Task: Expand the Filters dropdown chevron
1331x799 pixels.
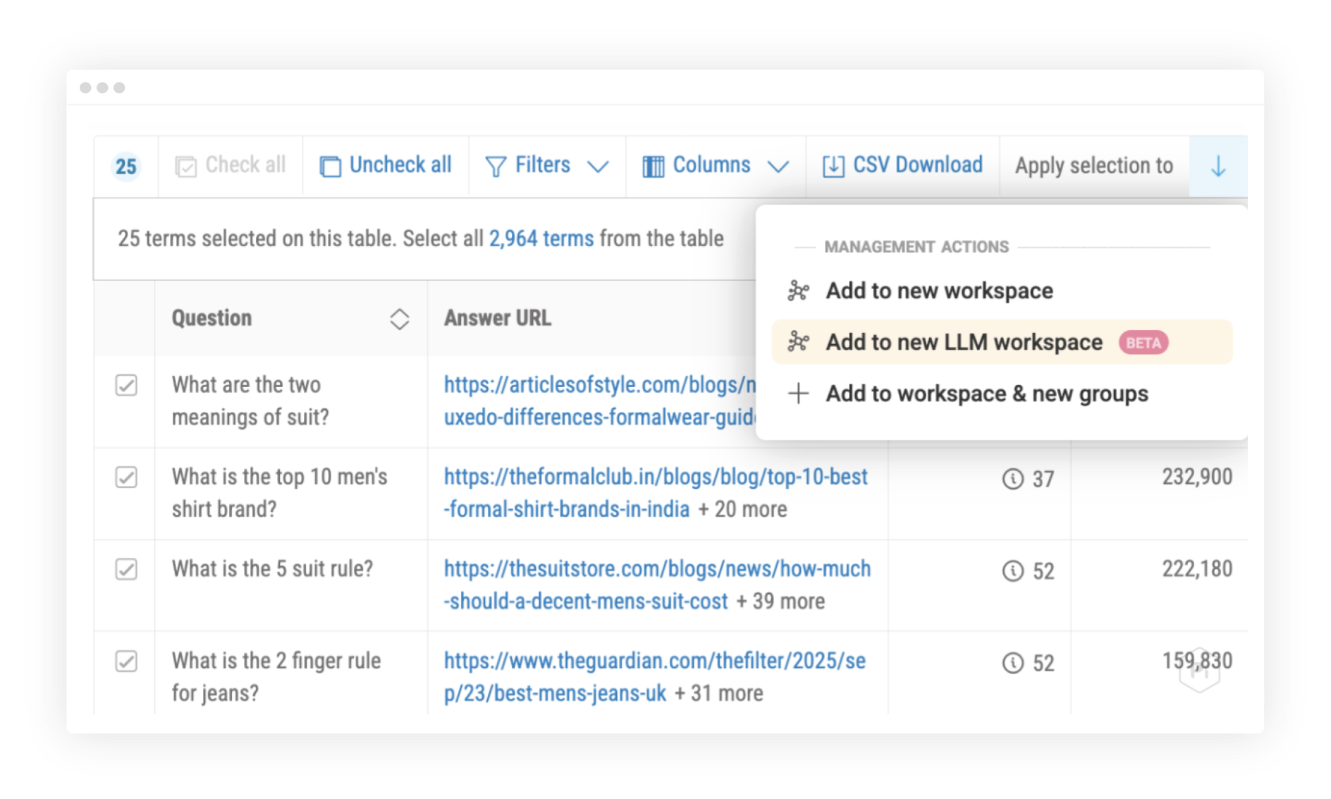Action: 598,166
